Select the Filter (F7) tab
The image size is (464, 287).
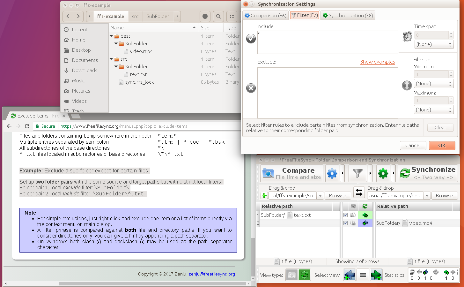click(305, 15)
